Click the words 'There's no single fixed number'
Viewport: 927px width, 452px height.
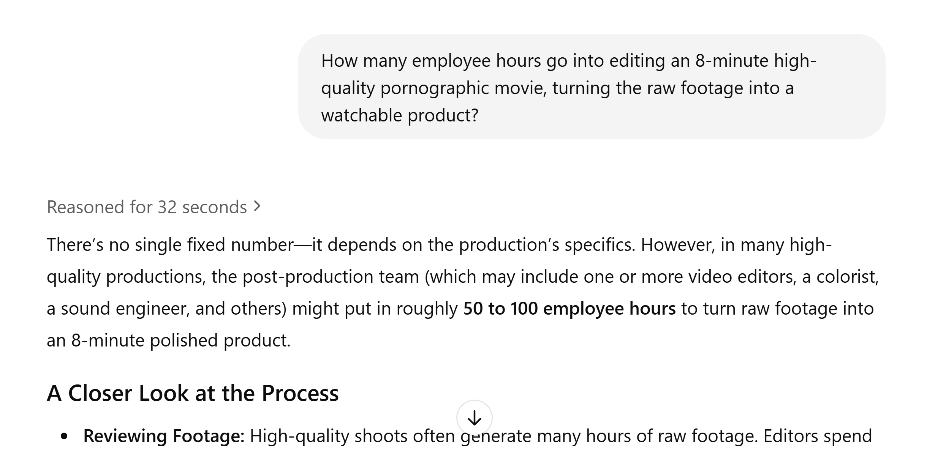tap(170, 245)
